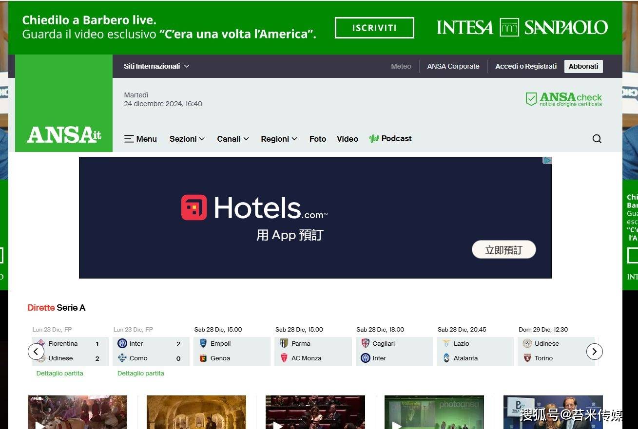Expand the Sezioni dropdown menu
The height and width of the screenshot is (429, 638).
(187, 139)
